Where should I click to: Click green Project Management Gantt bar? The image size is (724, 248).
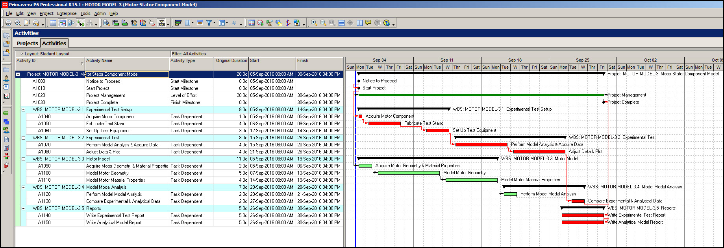pyautogui.click(x=481, y=95)
